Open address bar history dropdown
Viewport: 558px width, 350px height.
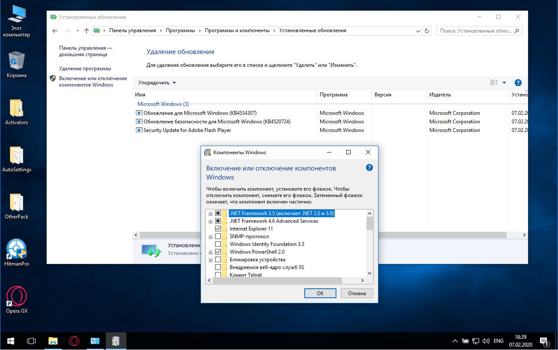(418, 31)
